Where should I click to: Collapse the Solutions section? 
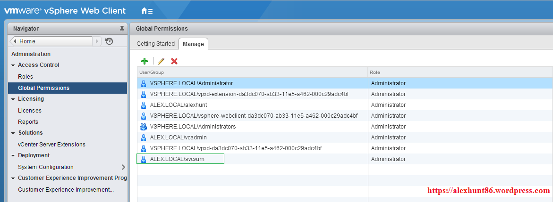coord(13,133)
